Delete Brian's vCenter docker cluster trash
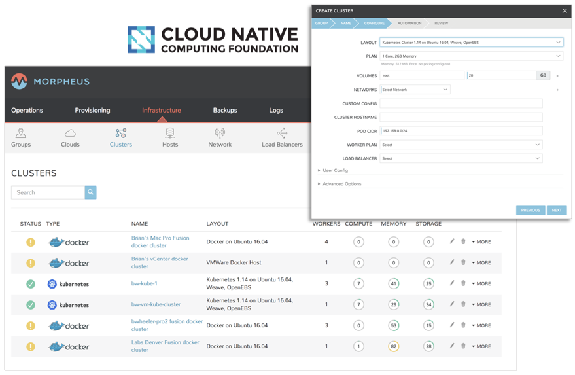 pos(463,262)
